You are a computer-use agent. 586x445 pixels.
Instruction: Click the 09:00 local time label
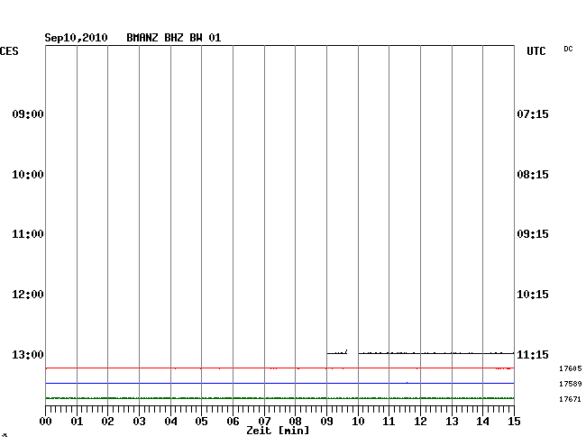(28, 114)
